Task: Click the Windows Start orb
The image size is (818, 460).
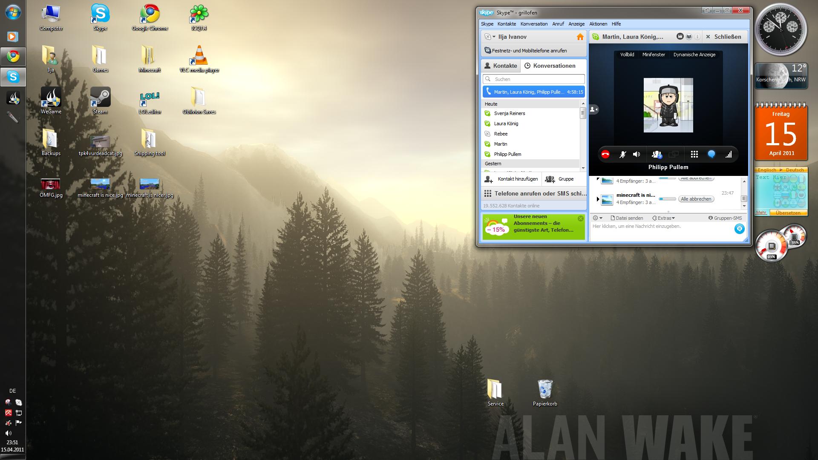Action: pyautogui.click(x=13, y=11)
